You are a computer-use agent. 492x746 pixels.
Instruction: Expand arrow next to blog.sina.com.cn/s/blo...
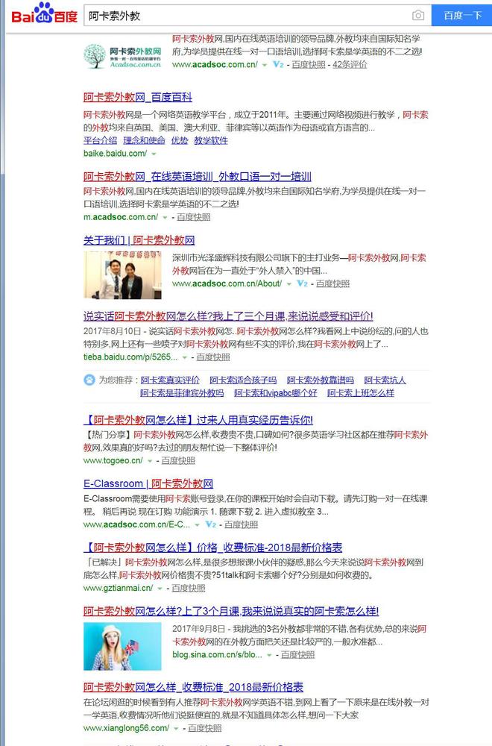(270, 655)
